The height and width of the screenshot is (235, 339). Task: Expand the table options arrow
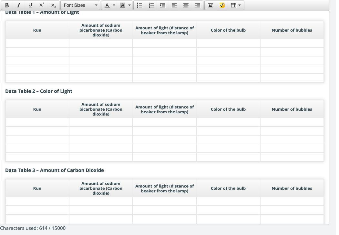(x=240, y=5)
